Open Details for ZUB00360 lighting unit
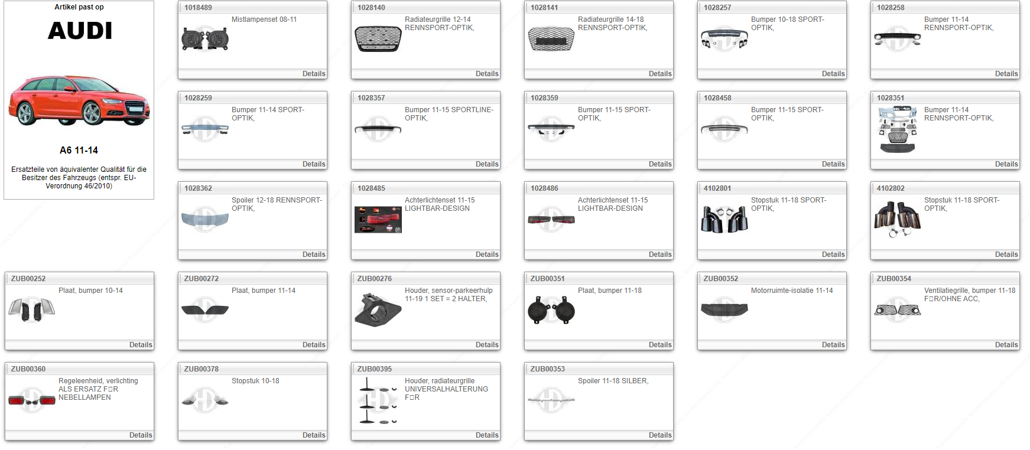 tap(140, 435)
